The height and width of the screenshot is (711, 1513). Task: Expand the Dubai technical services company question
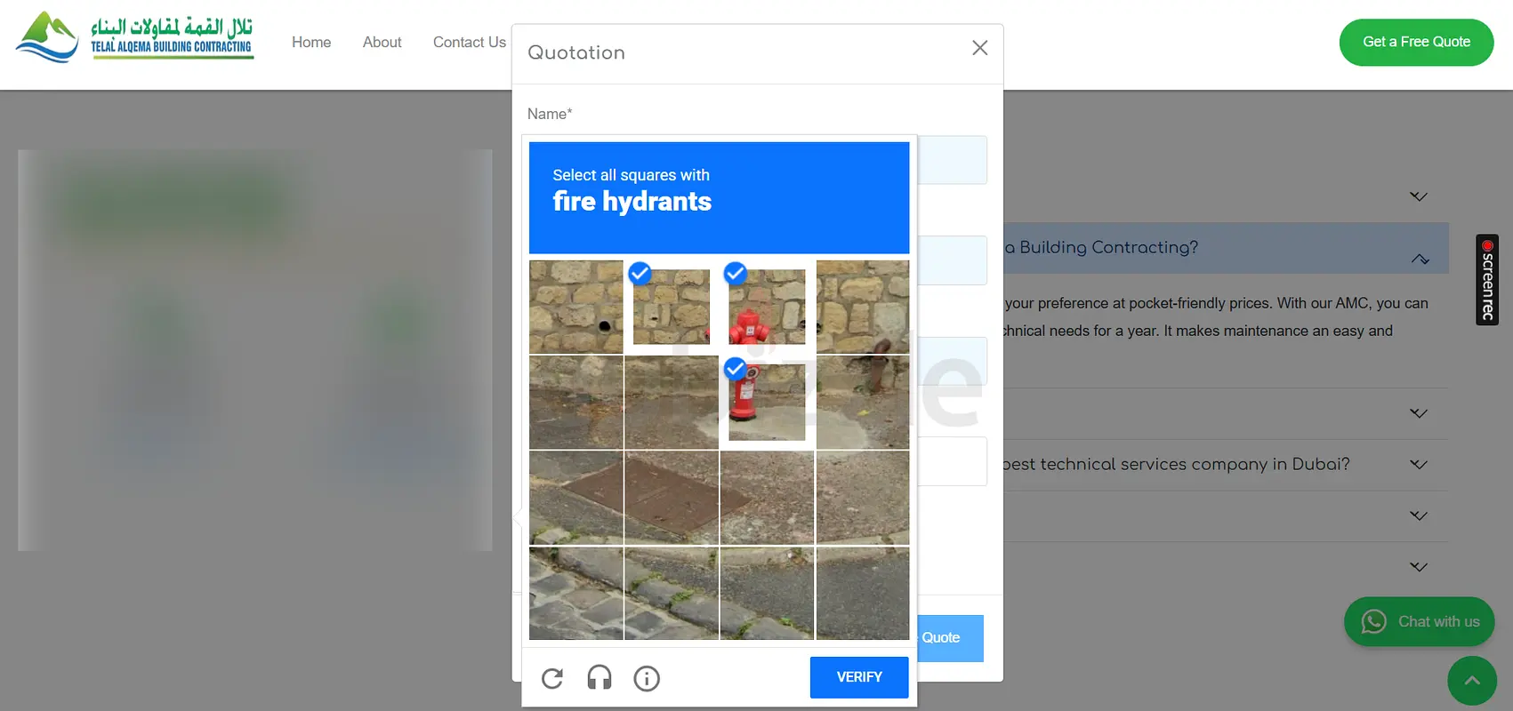point(1418,464)
